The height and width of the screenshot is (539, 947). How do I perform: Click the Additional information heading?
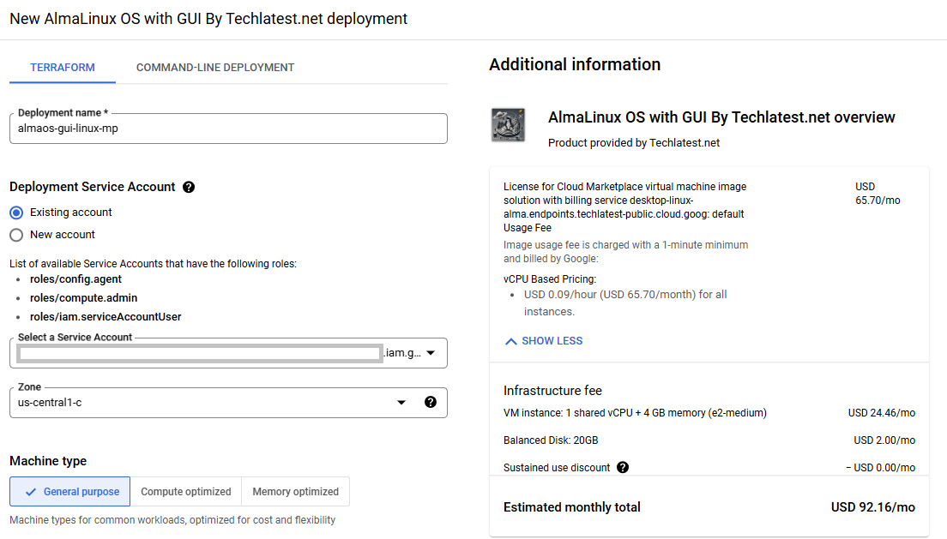575,64
